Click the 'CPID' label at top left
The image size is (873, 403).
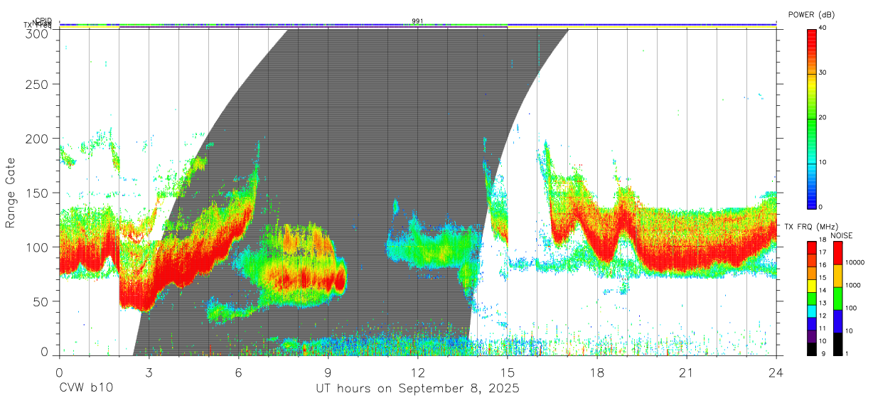click(x=43, y=21)
